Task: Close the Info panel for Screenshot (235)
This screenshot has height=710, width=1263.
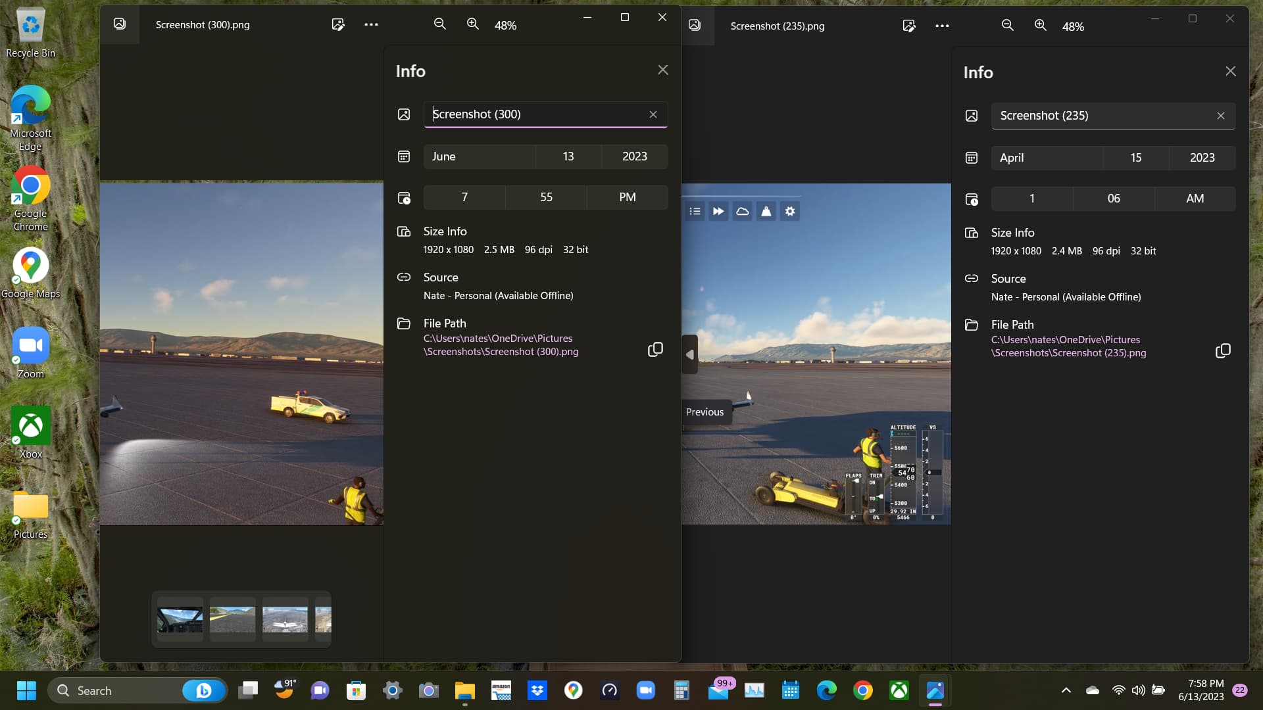Action: 1231,71
